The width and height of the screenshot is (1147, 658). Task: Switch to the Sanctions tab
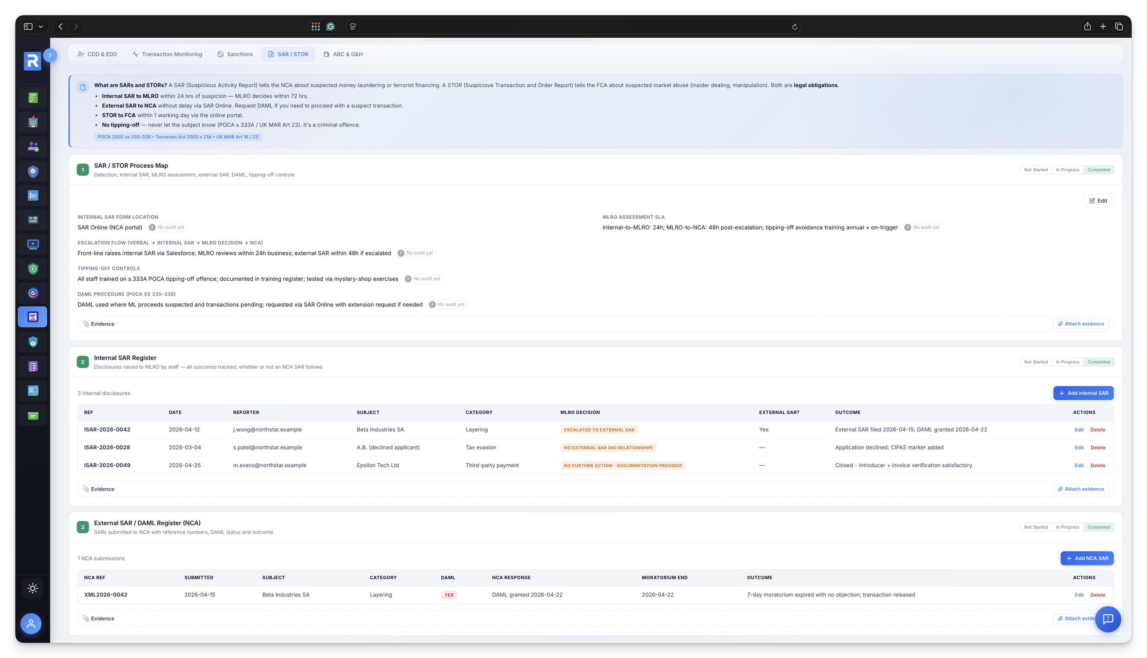tap(235, 54)
